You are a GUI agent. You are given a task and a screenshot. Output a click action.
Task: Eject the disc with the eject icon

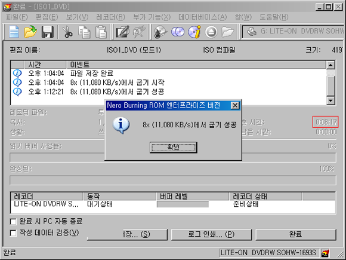coord(211,32)
